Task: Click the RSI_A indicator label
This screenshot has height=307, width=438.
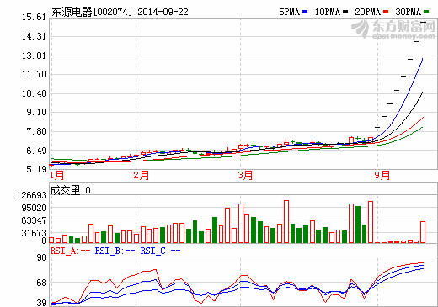Action: pyautogui.click(x=71, y=251)
